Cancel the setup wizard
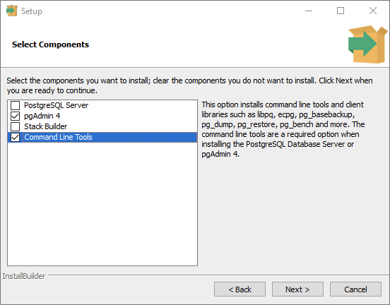This screenshot has height=305, width=390. [355, 289]
